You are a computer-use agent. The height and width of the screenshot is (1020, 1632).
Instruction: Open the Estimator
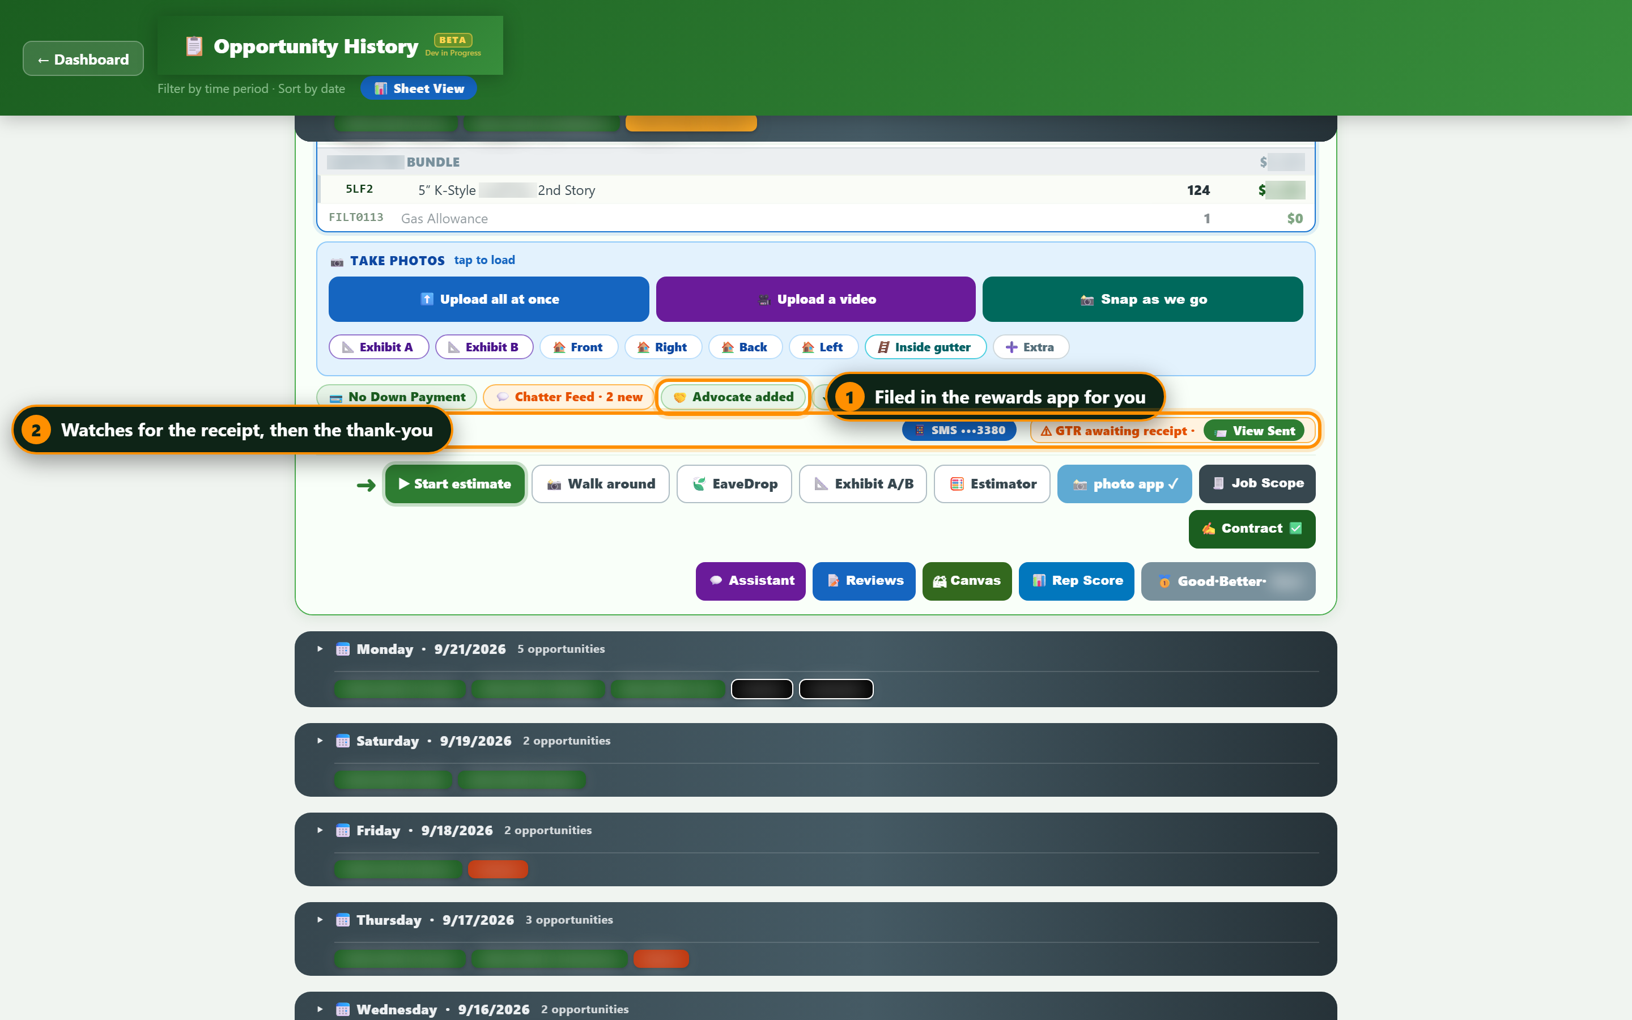pyautogui.click(x=992, y=484)
